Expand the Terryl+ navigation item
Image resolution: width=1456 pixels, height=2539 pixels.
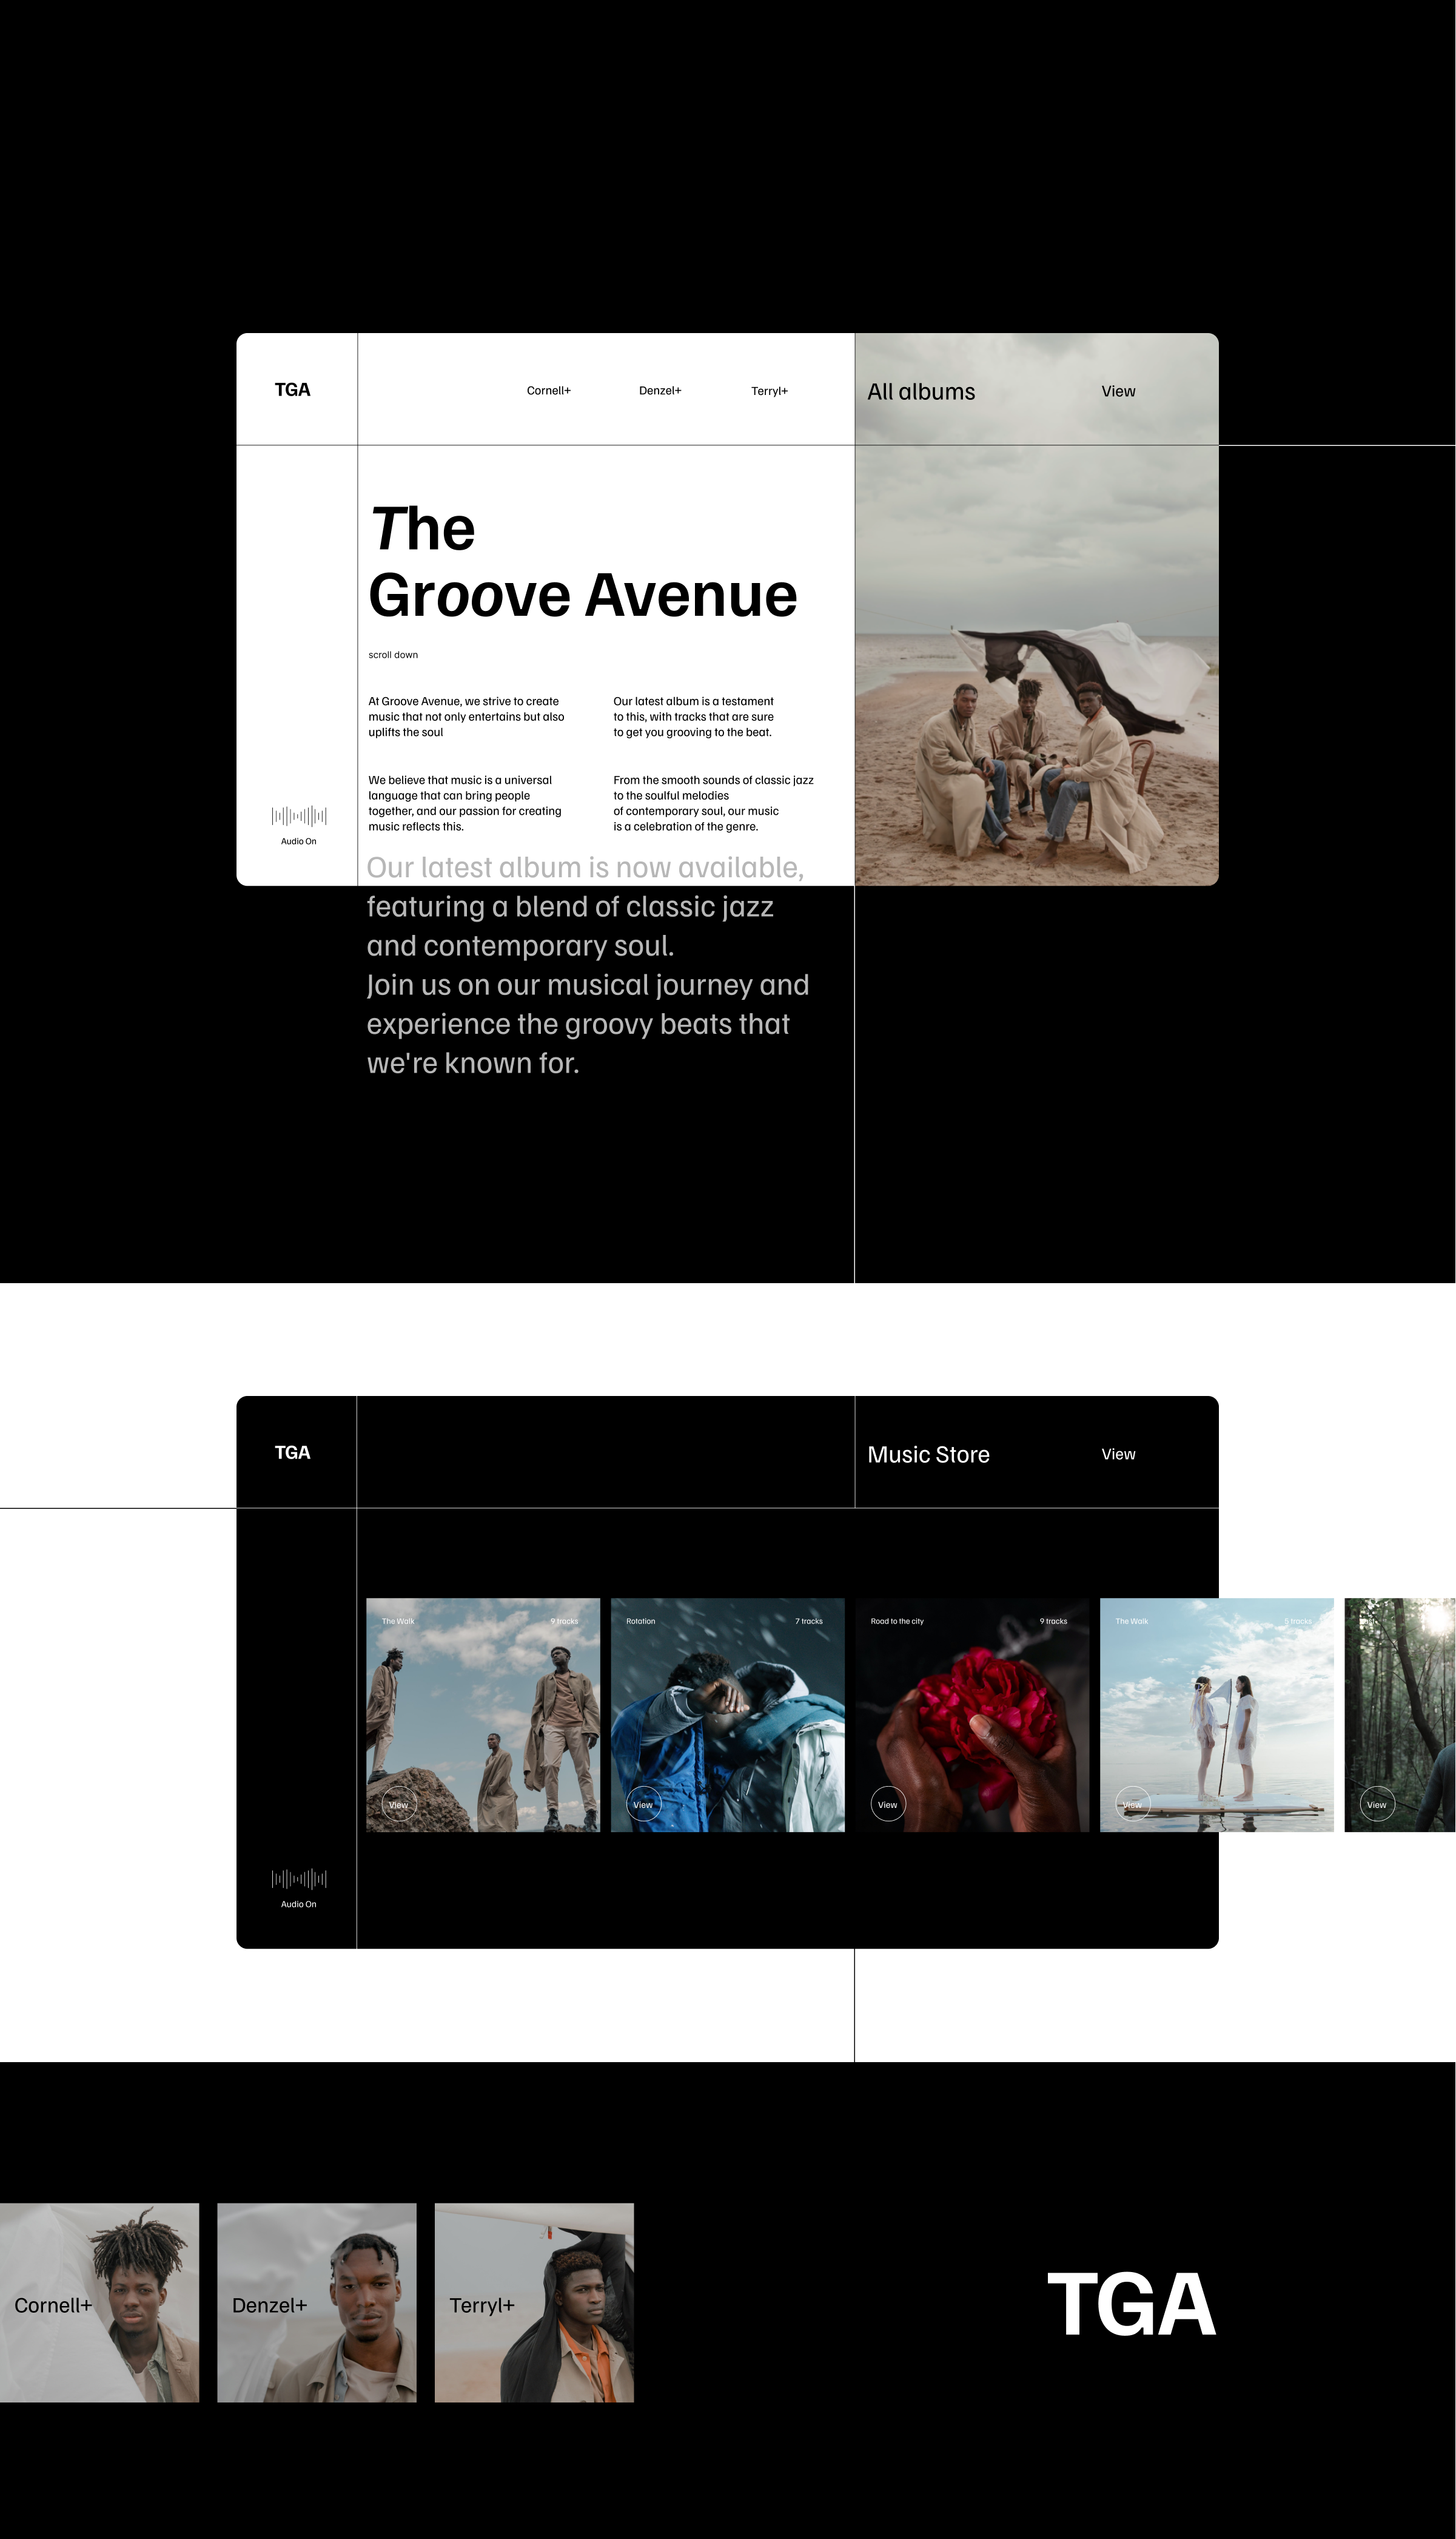(x=769, y=391)
